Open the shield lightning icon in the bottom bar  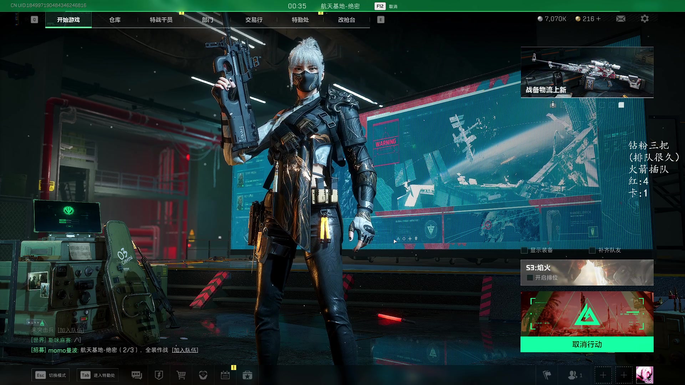point(159,375)
